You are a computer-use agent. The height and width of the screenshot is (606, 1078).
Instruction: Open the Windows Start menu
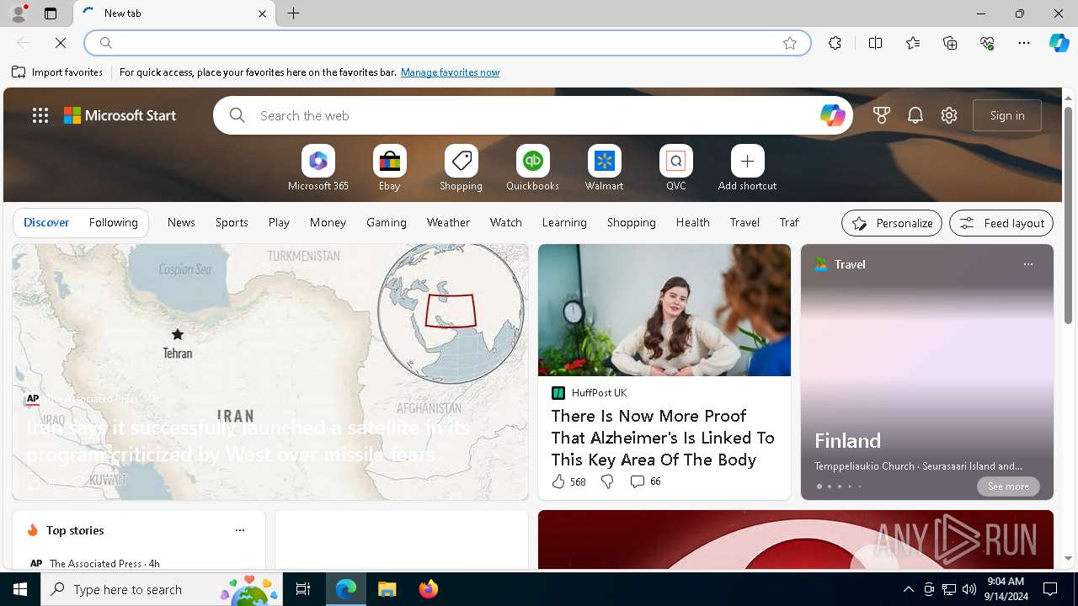click(20, 589)
